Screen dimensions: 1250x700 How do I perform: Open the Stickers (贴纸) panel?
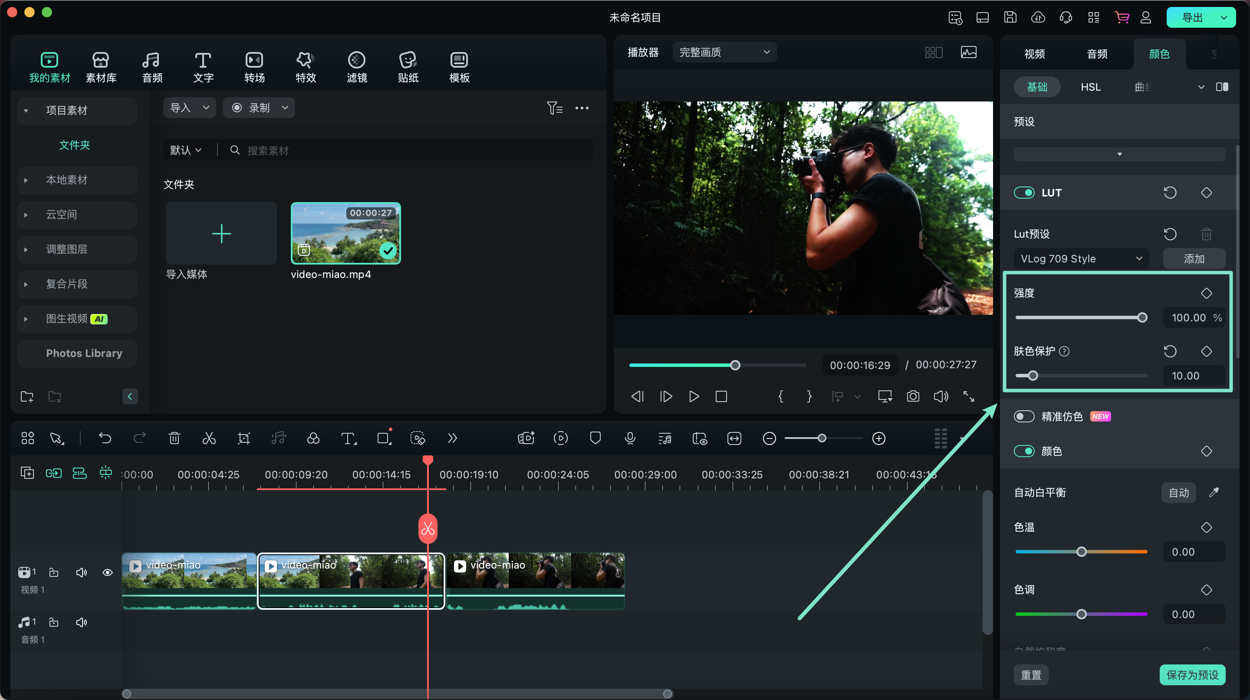coord(408,67)
